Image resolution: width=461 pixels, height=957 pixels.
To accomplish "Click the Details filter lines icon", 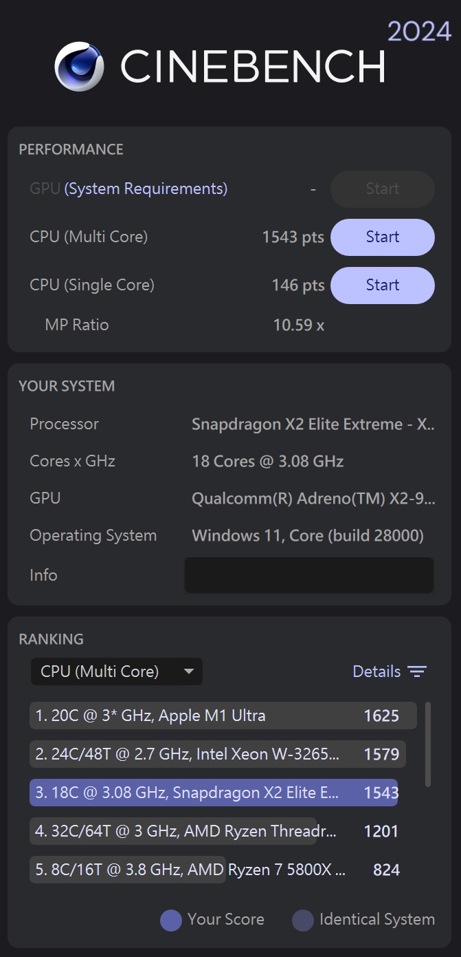I will (417, 671).
